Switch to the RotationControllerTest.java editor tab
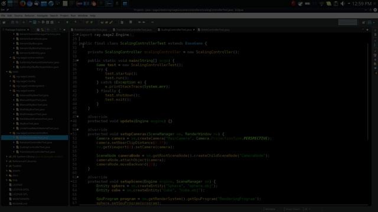 [x=89, y=30]
